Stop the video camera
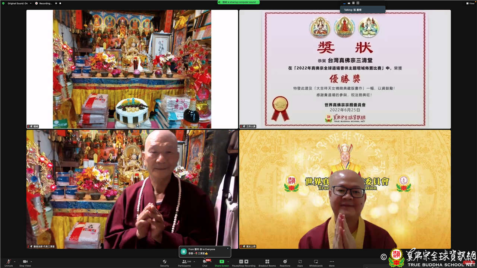The image size is (477, 268). [x=25, y=262]
